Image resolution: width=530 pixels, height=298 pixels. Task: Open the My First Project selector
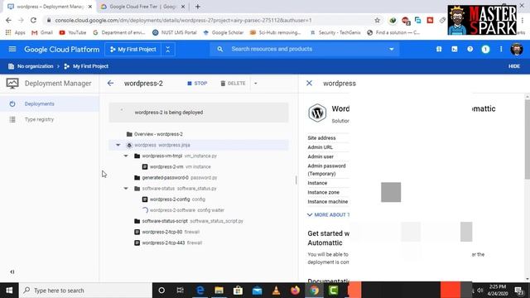(132, 50)
